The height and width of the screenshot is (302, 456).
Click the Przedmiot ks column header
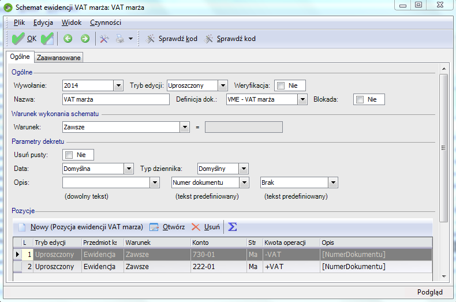point(103,243)
